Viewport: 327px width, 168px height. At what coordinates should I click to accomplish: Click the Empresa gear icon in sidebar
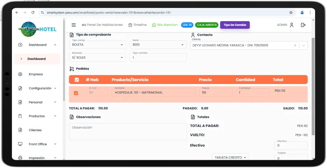[20, 74]
